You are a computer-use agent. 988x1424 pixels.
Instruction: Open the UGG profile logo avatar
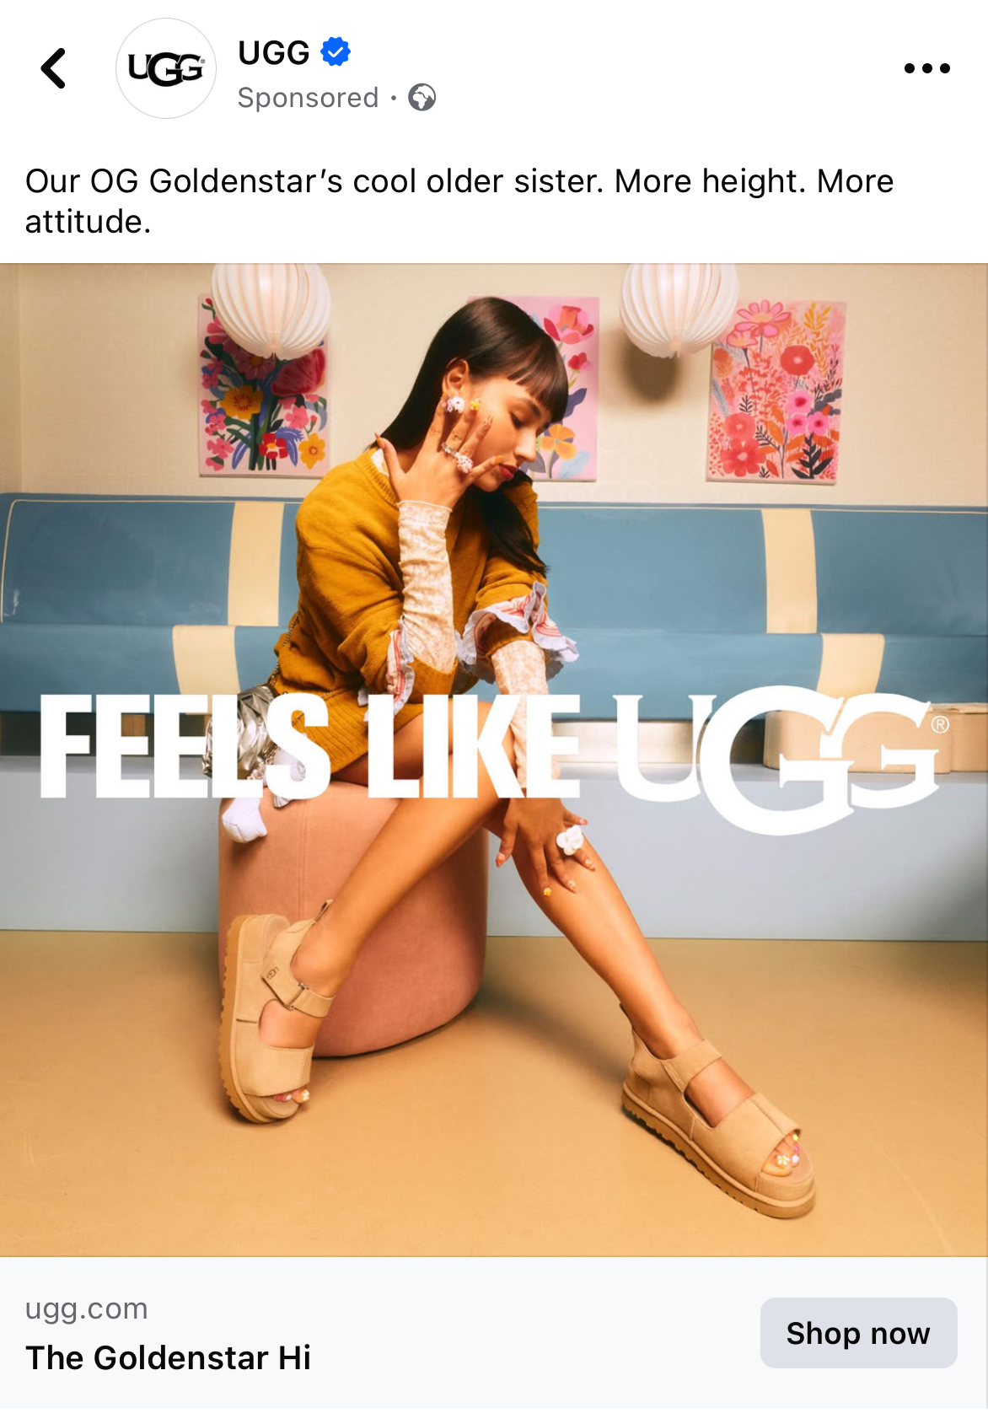[166, 68]
